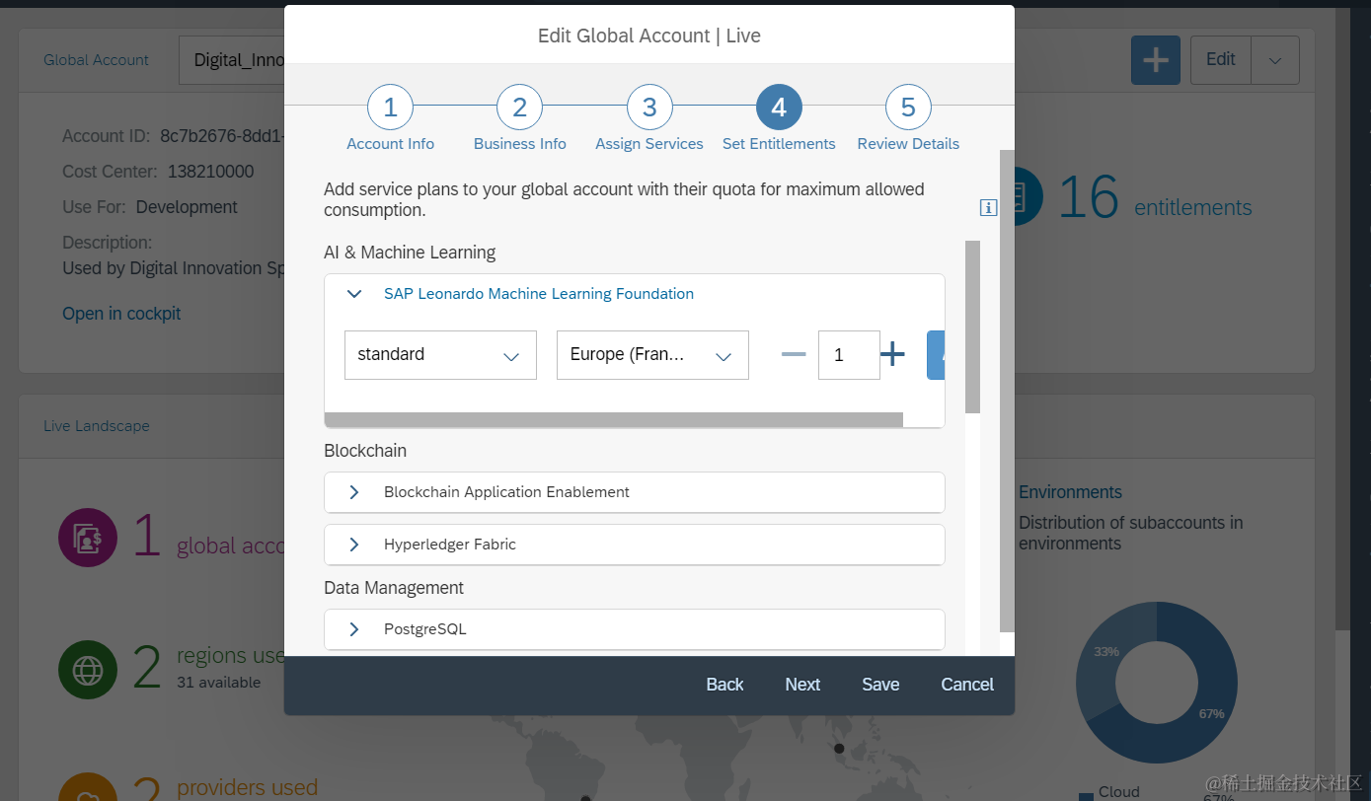Open the Global Account selector field
This screenshot has width=1371, height=801.
[x=232, y=60]
